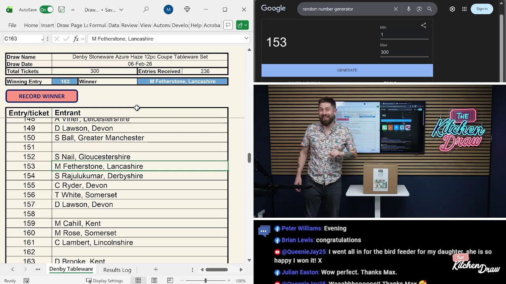This screenshot has height=284, width=506.
Task: Open Google quick settings gear
Action: click(452, 9)
